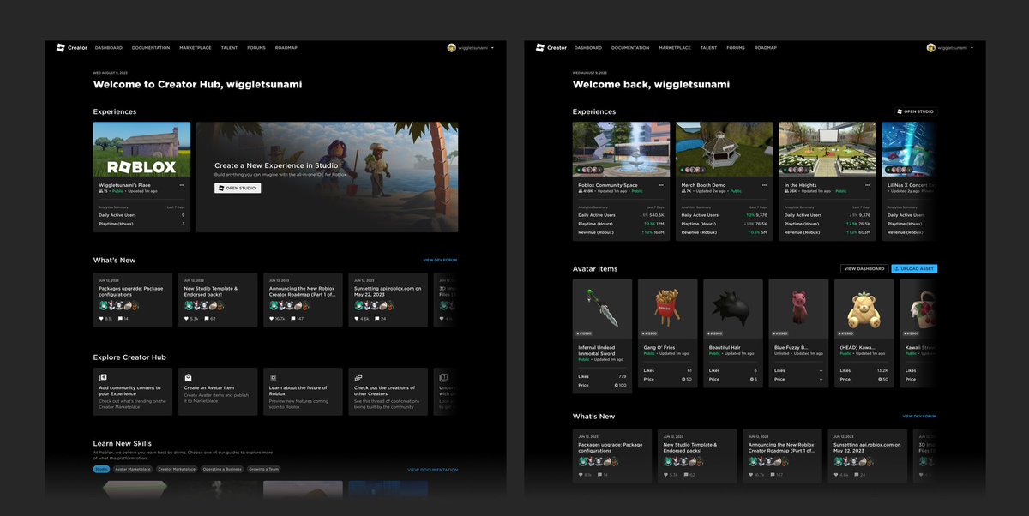Open account dropdown arrow in Welcome to Creator Hub window
This screenshot has height=516, width=1029.
(492, 48)
